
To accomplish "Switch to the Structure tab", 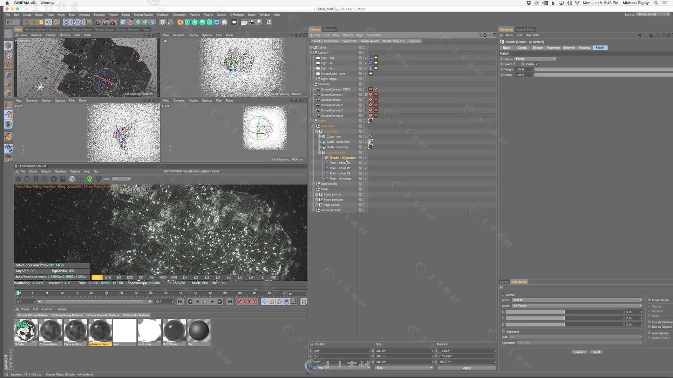I will pyautogui.click(x=329, y=29).
